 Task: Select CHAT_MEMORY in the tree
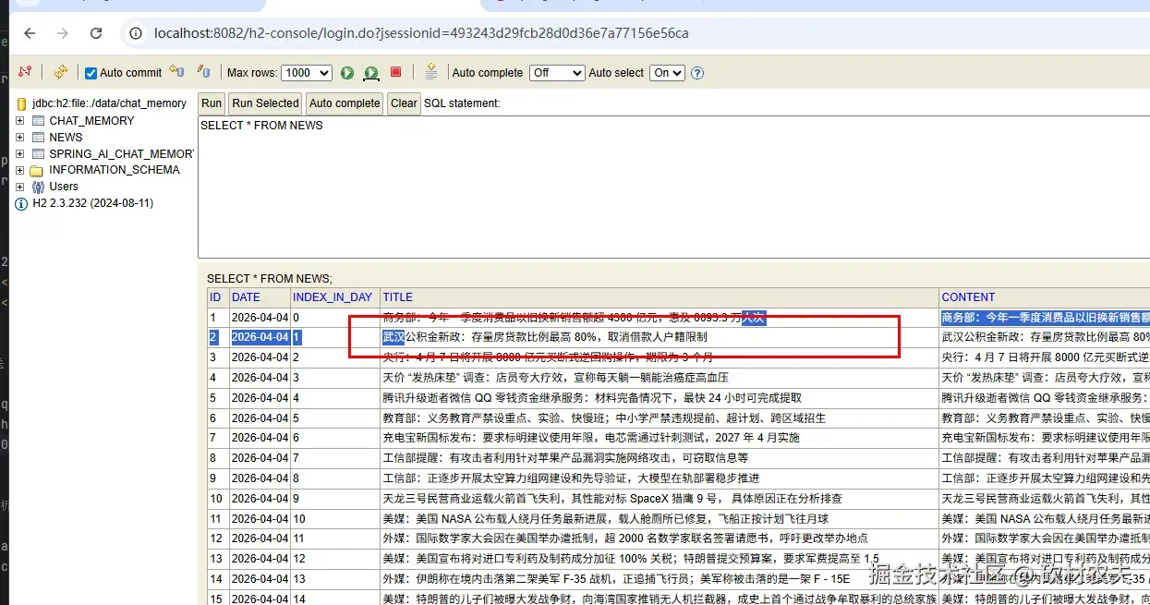coord(91,121)
